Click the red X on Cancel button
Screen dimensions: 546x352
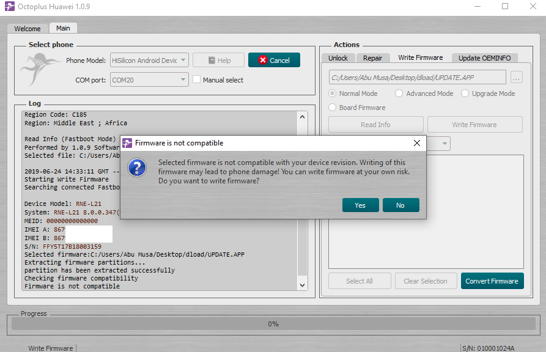tap(262, 61)
